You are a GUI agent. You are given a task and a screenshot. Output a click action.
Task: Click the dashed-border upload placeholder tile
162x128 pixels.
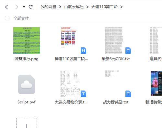[x=27, y=123]
